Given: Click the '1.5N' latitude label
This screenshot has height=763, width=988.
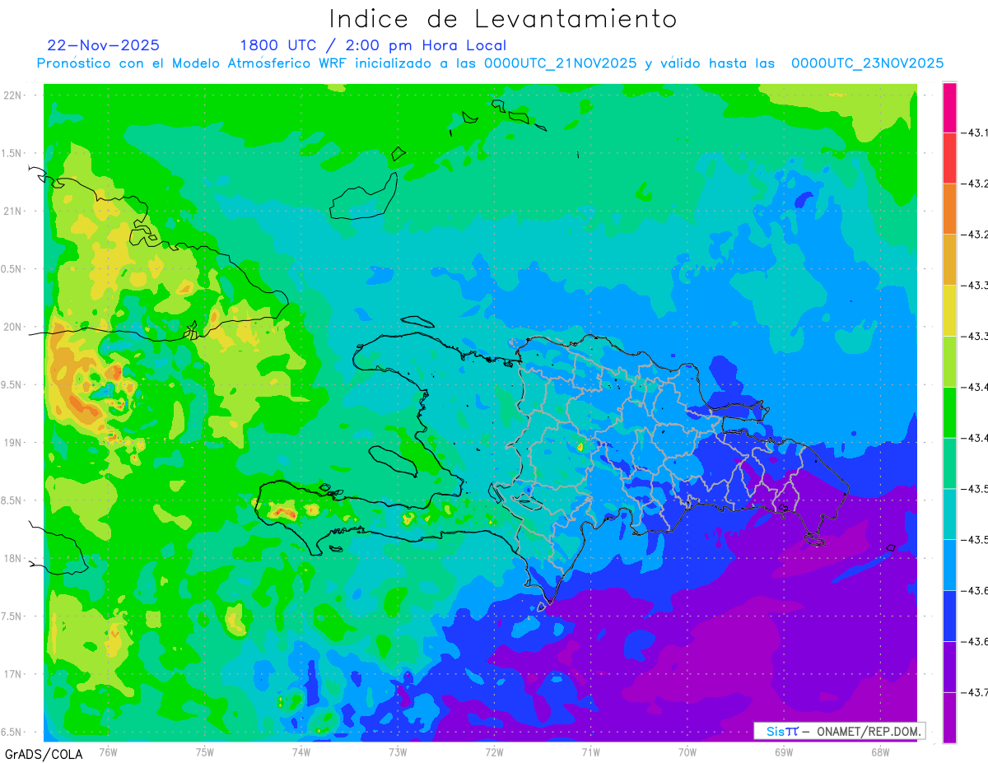Looking at the screenshot, I should (12, 153).
